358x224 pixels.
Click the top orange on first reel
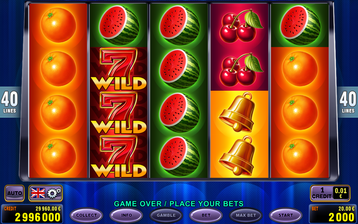pos(58,25)
